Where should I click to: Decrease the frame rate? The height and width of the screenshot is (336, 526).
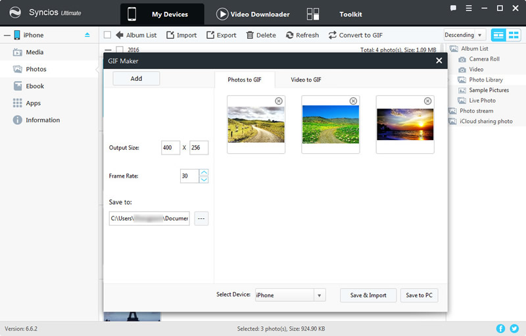[x=204, y=180]
